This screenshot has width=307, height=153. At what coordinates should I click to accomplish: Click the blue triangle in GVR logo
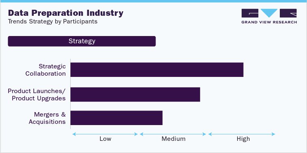click(269, 13)
